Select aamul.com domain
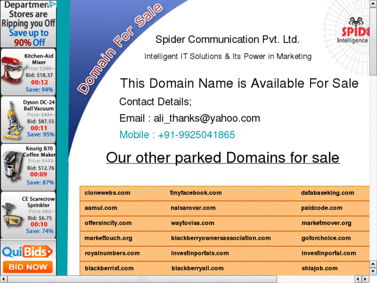Screen dimensions: 377x283 click(101, 208)
